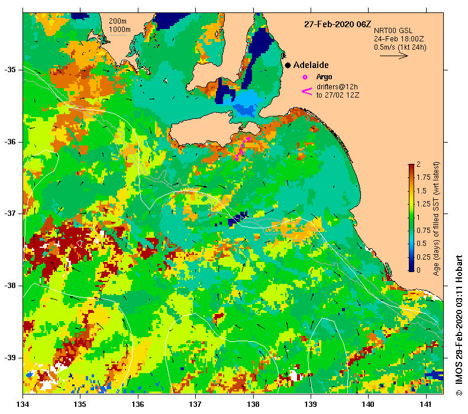Click the magenta drifter track south of Kangaroo Island
Screen dimensions: 468x414
click(x=242, y=148)
